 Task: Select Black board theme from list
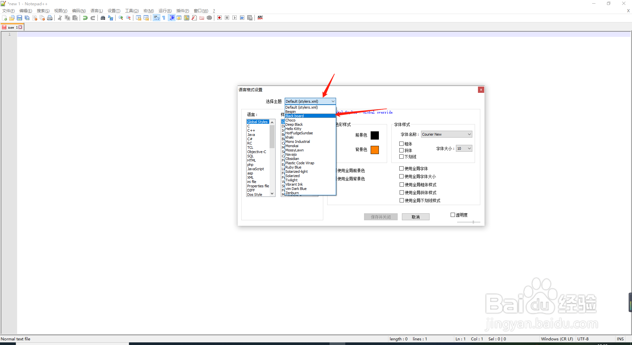pyautogui.click(x=310, y=116)
